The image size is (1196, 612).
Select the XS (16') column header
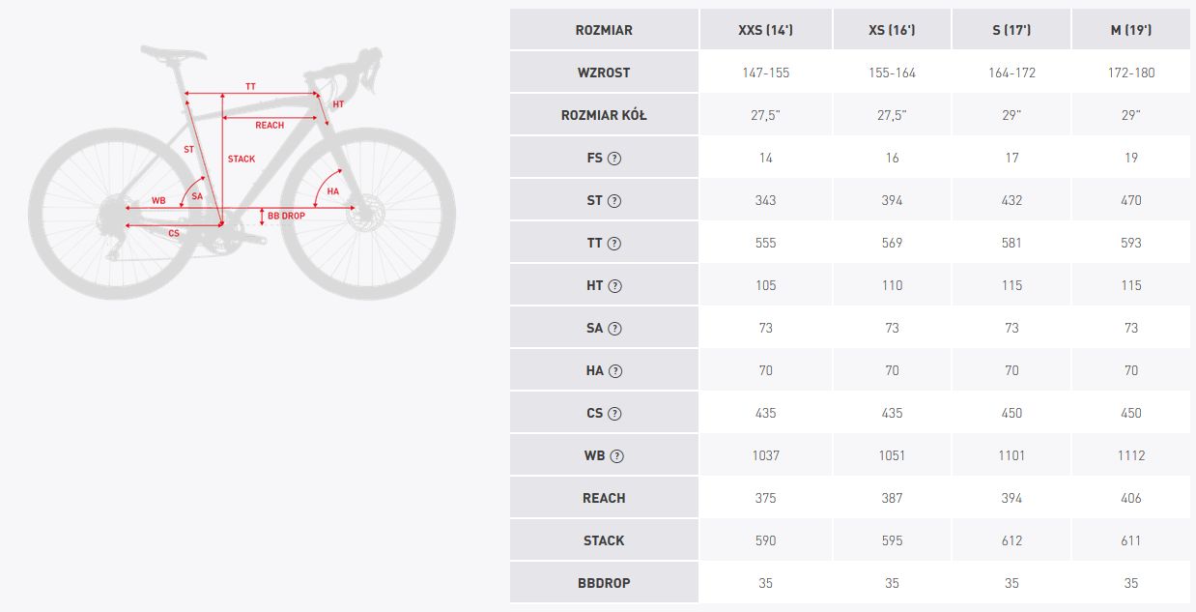point(892,30)
